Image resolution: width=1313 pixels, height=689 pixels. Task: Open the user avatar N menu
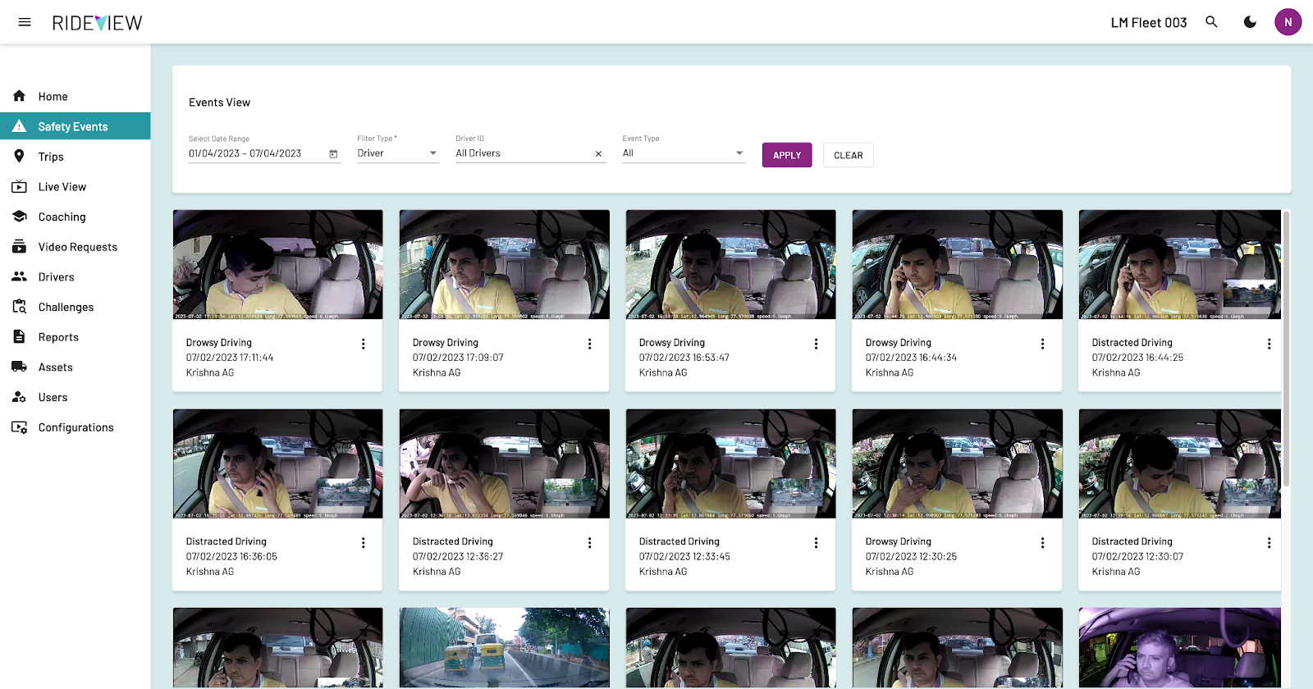(x=1288, y=22)
